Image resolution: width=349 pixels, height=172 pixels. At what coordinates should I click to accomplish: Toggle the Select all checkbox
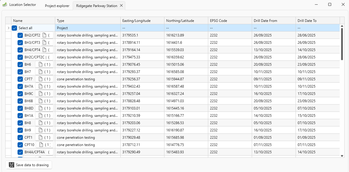[15, 28]
